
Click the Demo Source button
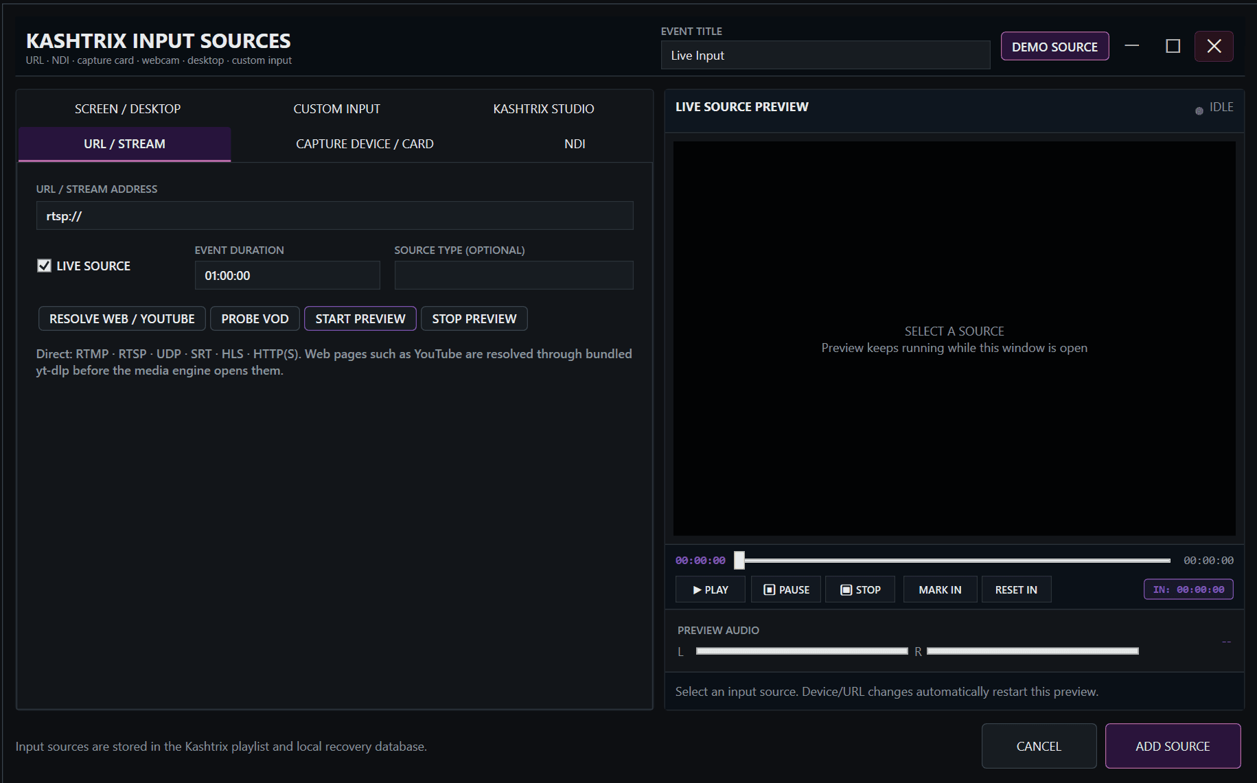(x=1054, y=47)
